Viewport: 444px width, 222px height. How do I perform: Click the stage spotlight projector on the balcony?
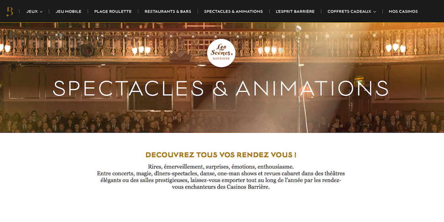[87, 50]
